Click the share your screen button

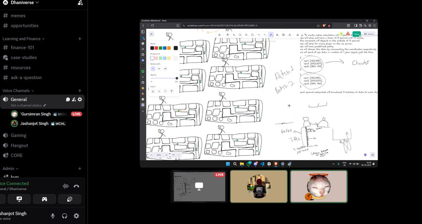click(19, 199)
